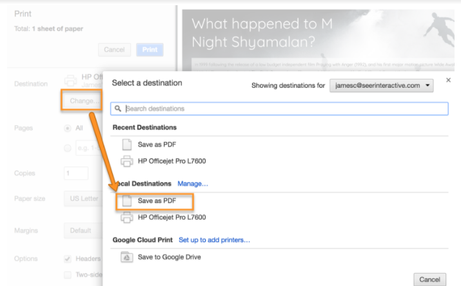Click document icon under Local Destinations
The width and height of the screenshot is (461, 286).
pos(127,201)
